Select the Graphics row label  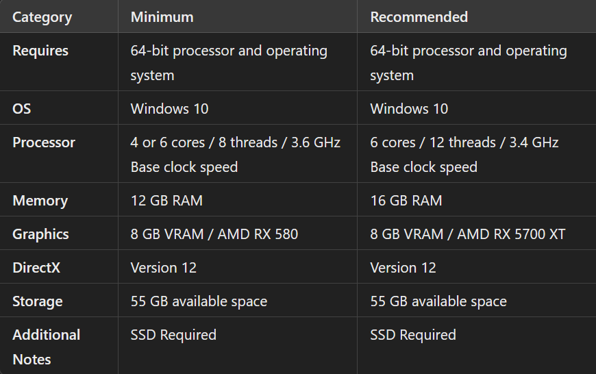click(40, 234)
